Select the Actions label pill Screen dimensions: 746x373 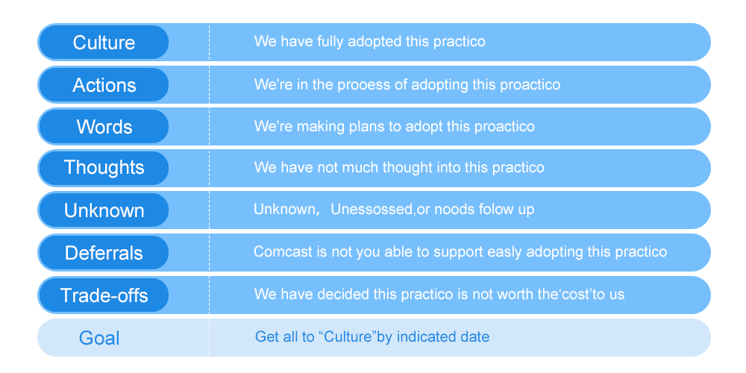pyautogui.click(x=104, y=85)
